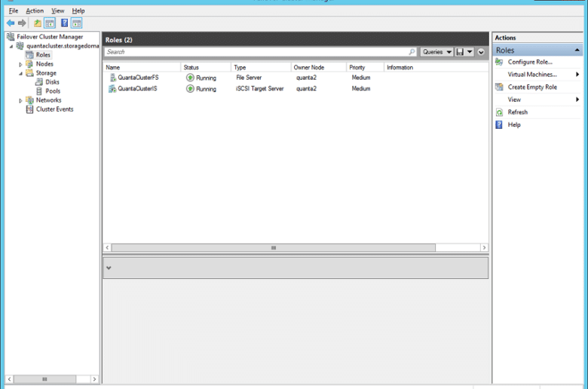Click the Configure Role icon in Actions
Viewport: 588px width, 389px height.
(499, 62)
